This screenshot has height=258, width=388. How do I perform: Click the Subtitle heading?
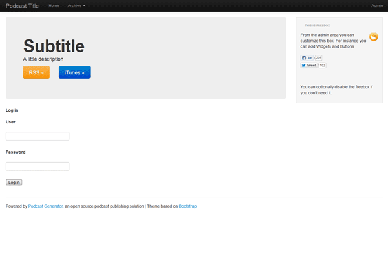tap(54, 46)
